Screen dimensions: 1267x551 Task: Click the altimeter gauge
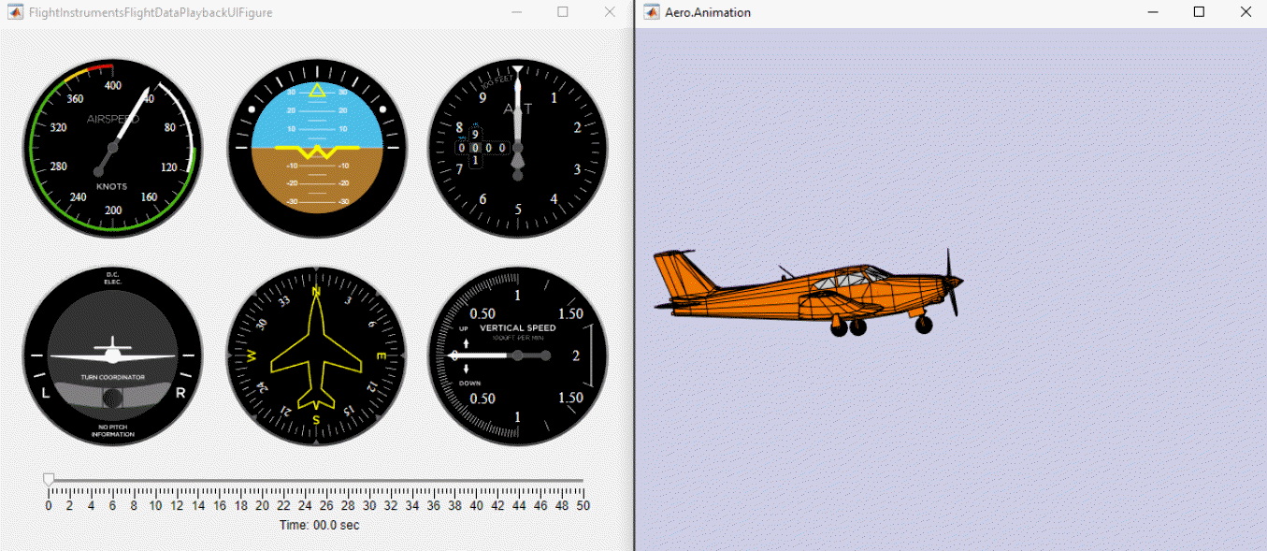point(518,148)
